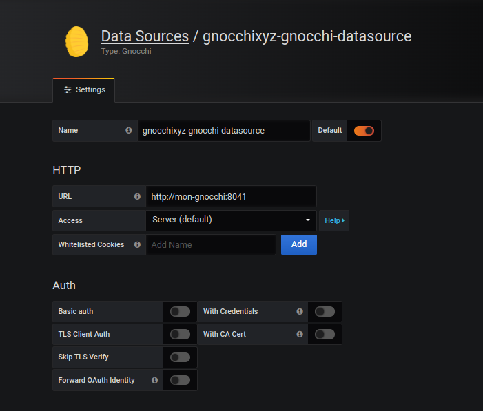Toggle the With Credentials switch
483x411 pixels.
[x=325, y=311]
